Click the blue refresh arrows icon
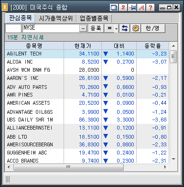184x187 pixels. coord(125,29)
